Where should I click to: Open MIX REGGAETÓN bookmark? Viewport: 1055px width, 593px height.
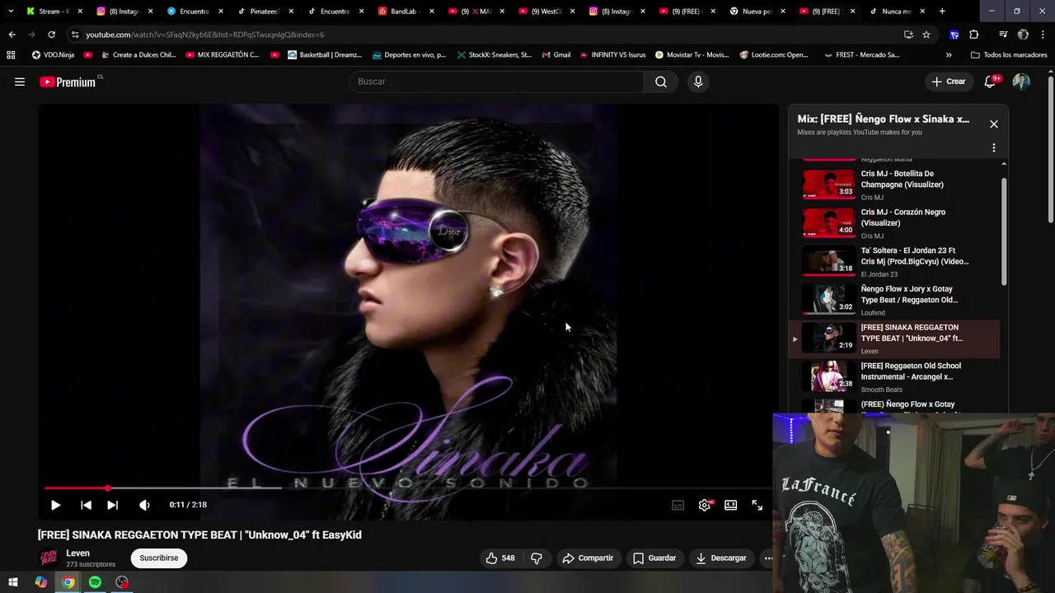(x=223, y=55)
